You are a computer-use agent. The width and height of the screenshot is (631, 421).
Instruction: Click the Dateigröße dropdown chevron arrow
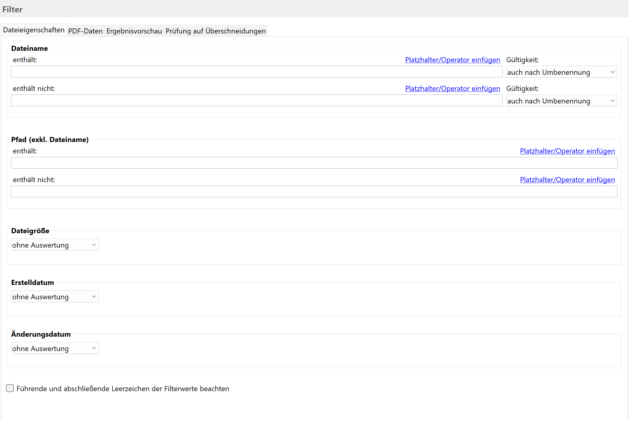pos(94,245)
